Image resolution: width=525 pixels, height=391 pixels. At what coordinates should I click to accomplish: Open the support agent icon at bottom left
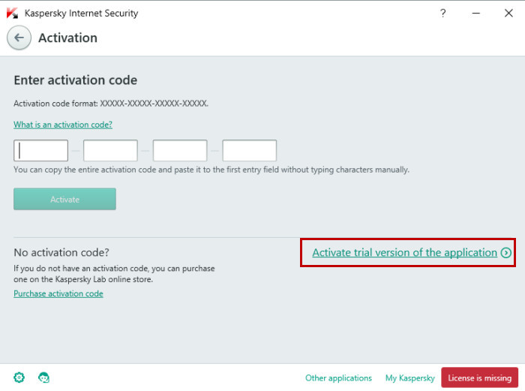(x=43, y=377)
